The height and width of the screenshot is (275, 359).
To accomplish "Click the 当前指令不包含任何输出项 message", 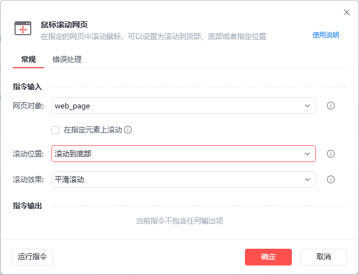I will point(179,221).
